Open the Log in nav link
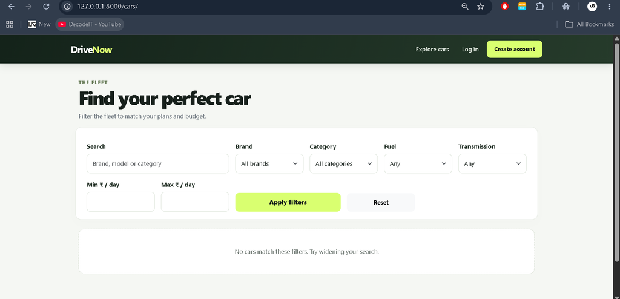The width and height of the screenshot is (620, 299). 470,50
